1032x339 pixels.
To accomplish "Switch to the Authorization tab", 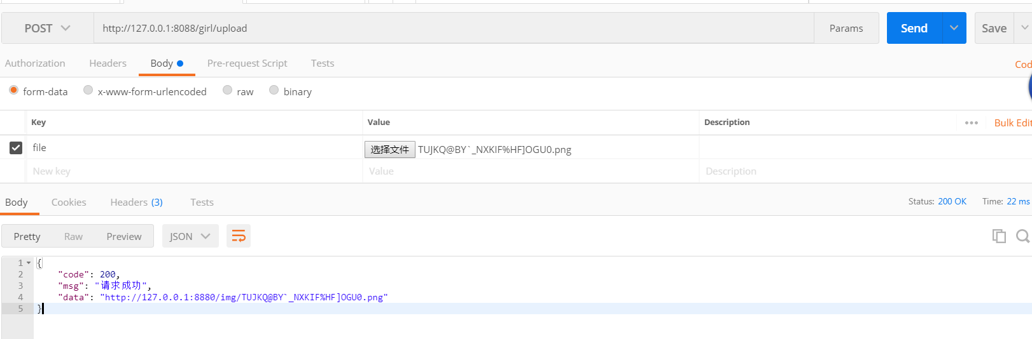I will [x=35, y=63].
